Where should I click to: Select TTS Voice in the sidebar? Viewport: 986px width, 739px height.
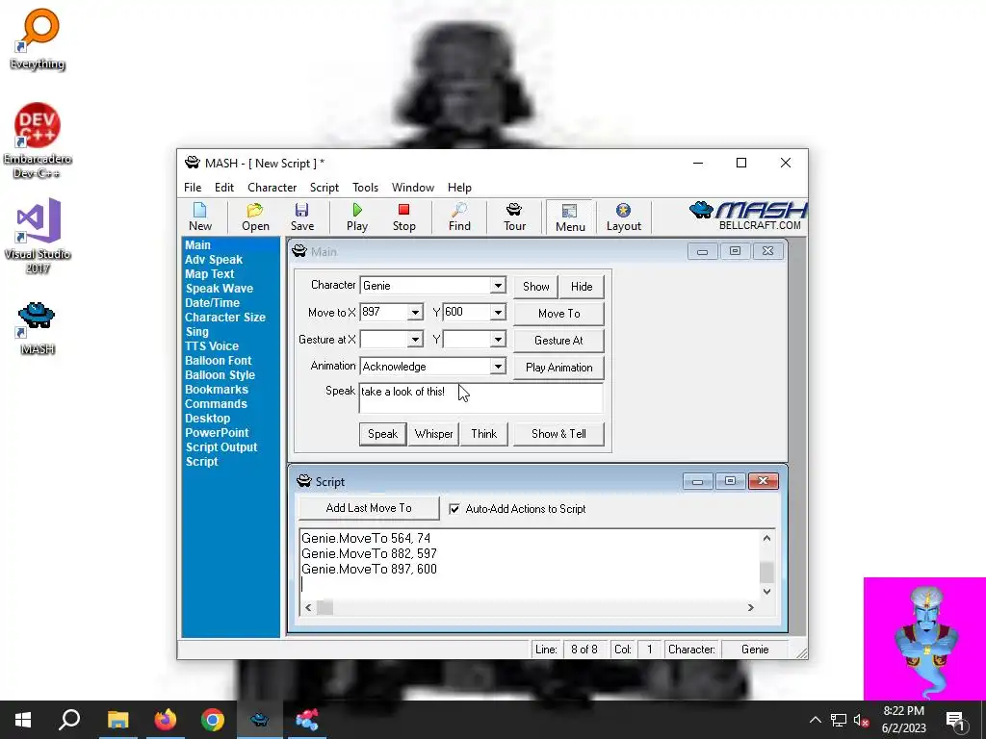tap(211, 346)
